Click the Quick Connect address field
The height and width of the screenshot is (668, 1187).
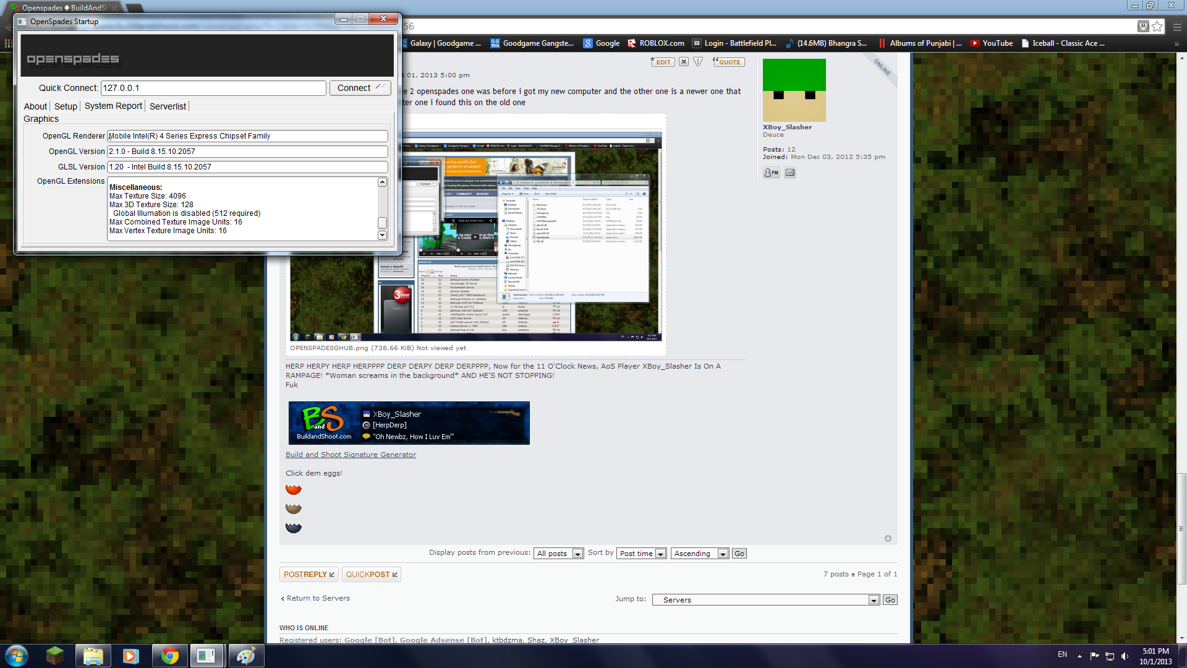213,88
